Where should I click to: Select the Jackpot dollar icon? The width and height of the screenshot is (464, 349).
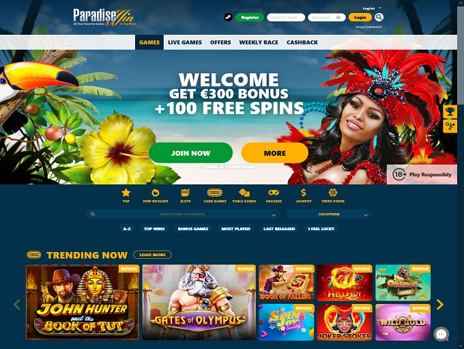(x=304, y=193)
